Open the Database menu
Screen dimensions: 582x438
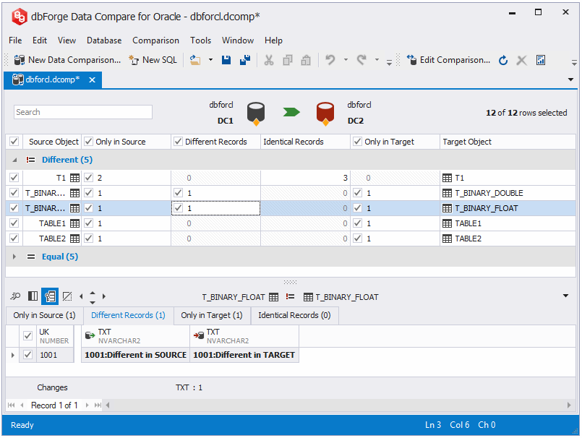click(104, 40)
